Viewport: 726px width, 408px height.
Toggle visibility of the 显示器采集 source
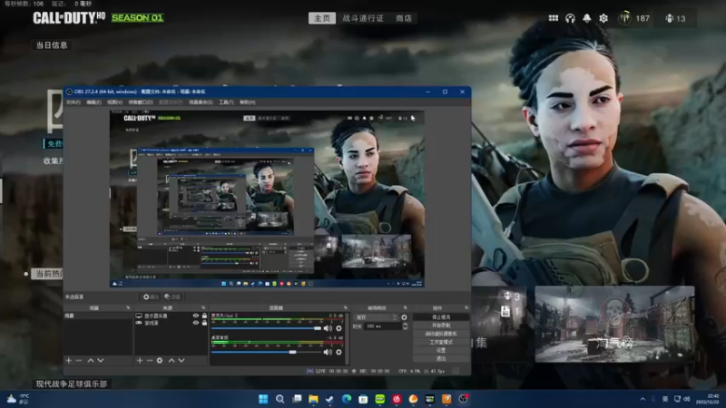click(x=196, y=316)
